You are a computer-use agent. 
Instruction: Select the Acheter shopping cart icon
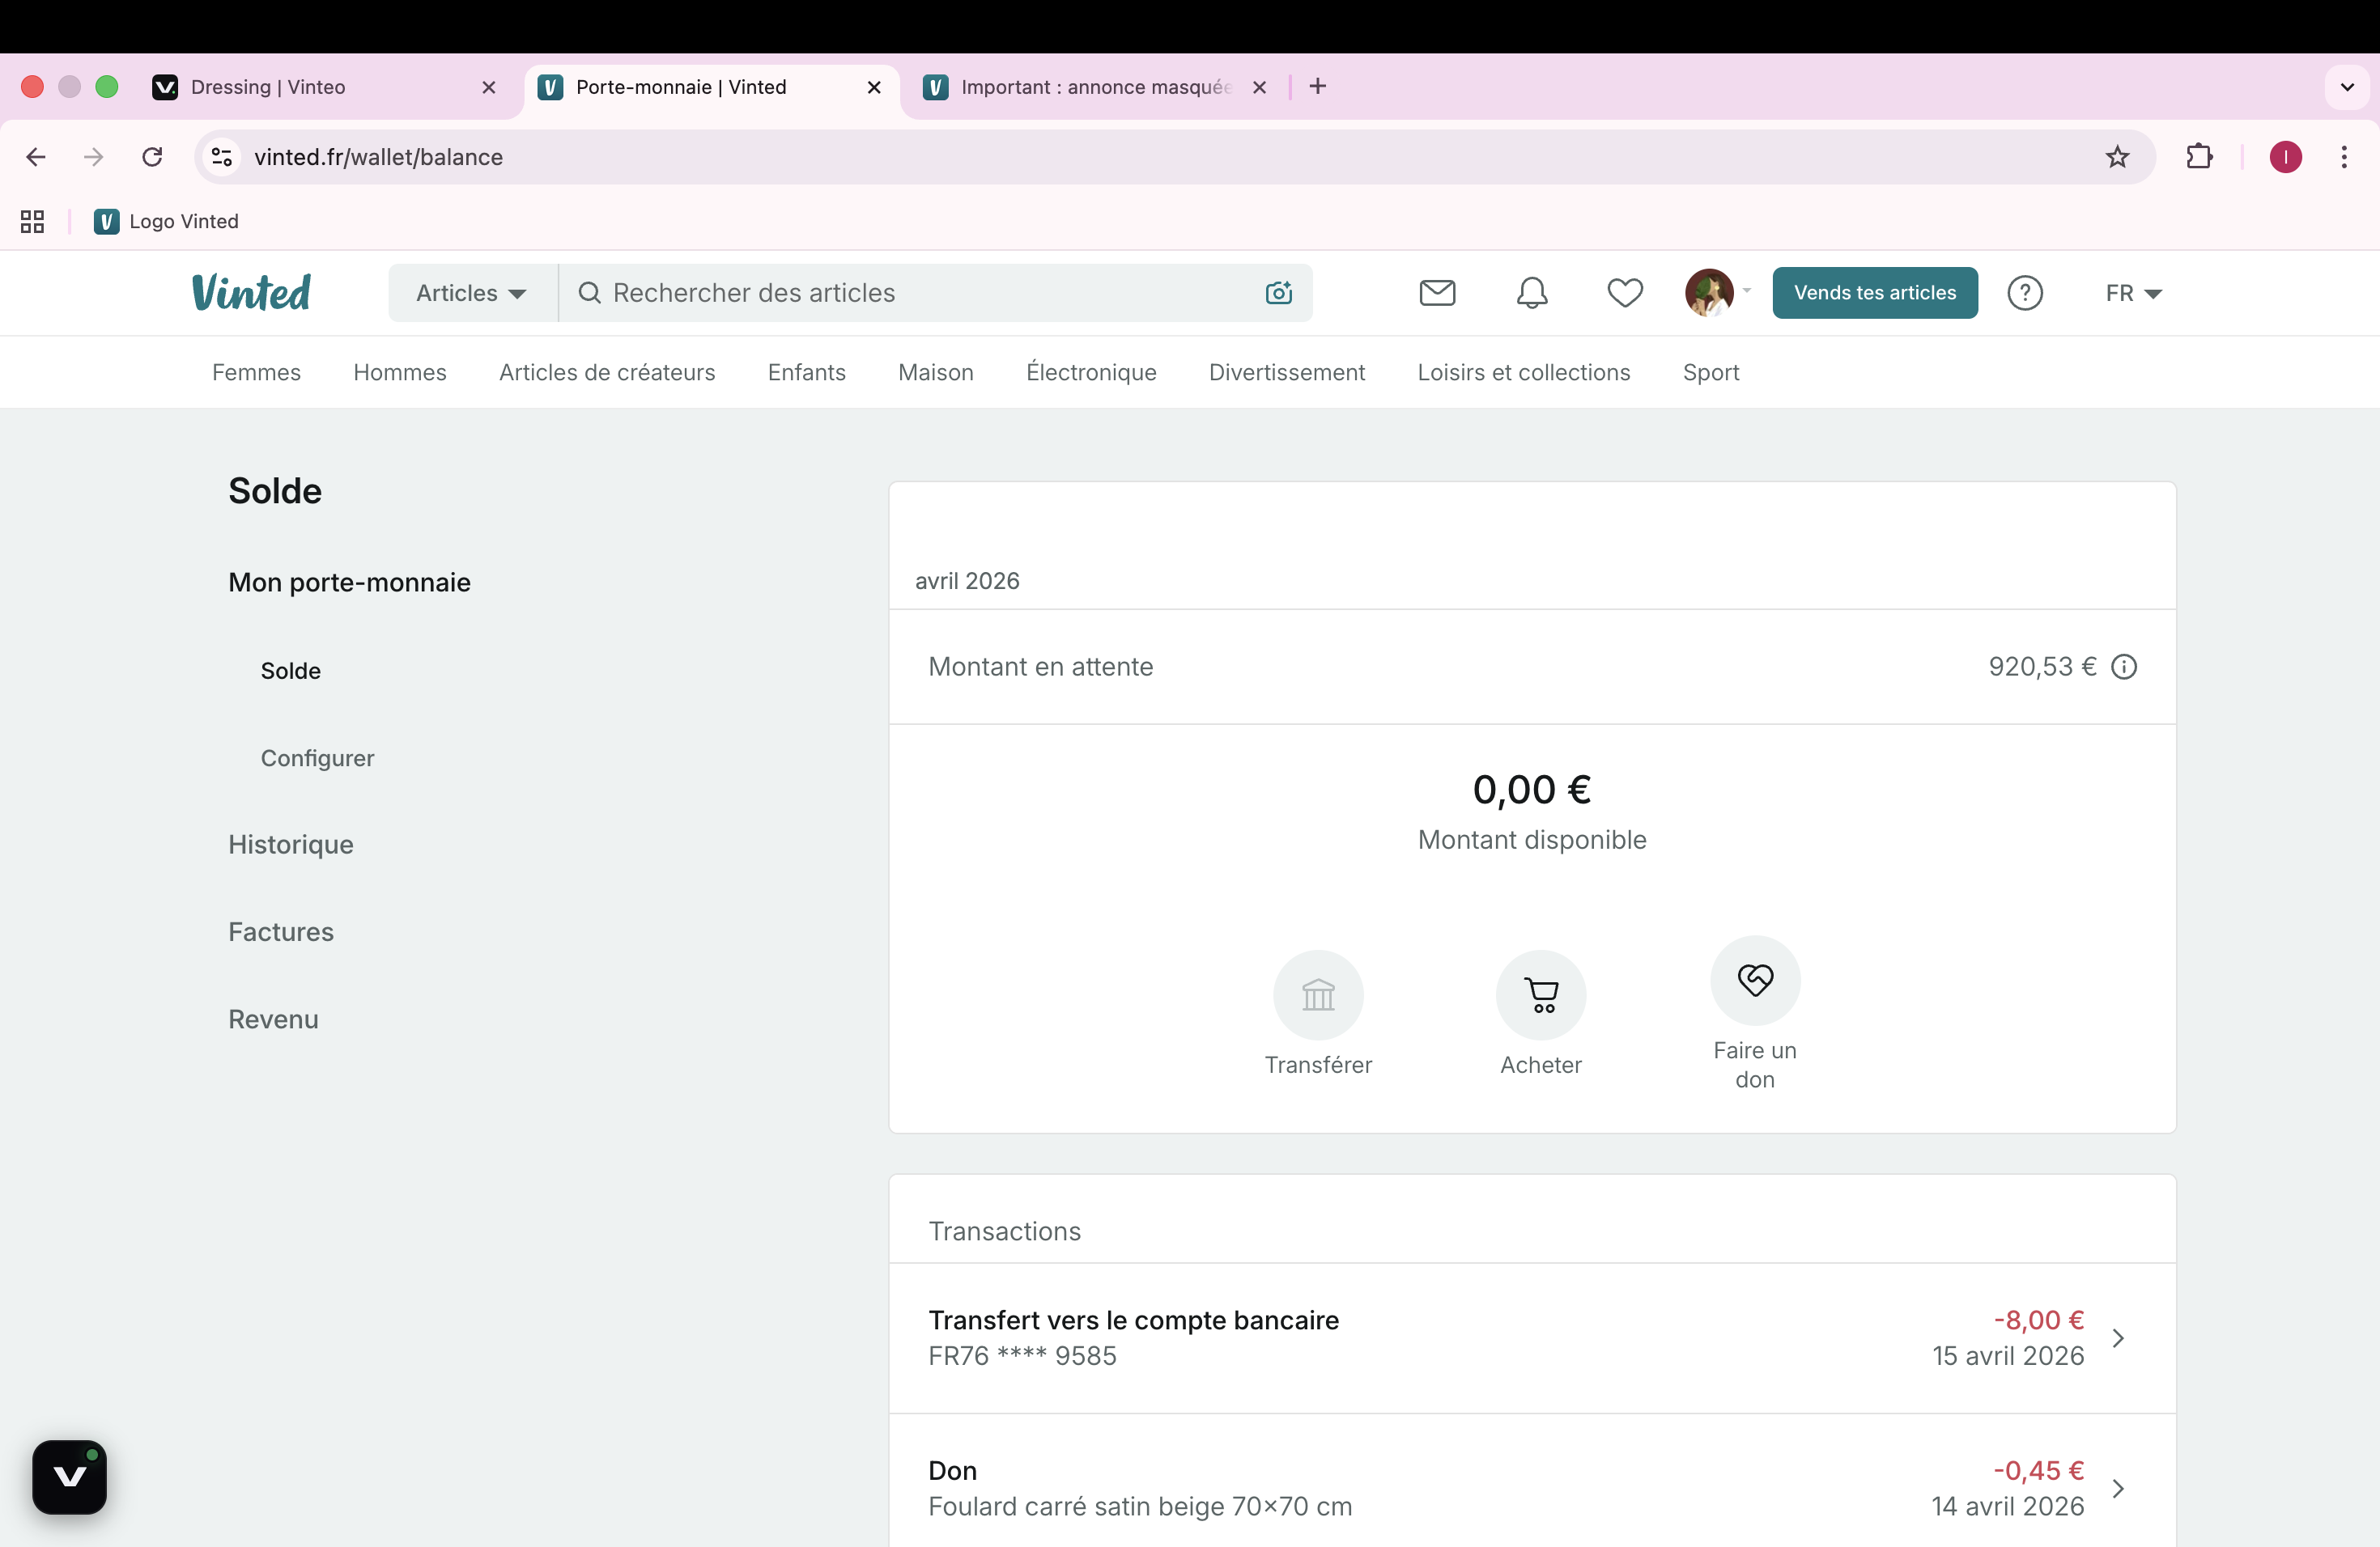pos(1540,995)
